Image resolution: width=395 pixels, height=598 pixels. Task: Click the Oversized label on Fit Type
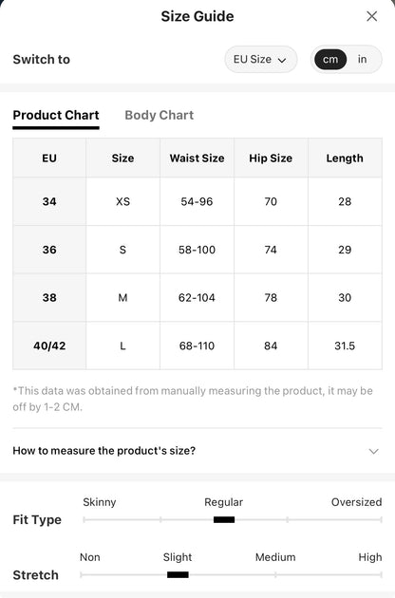pos(356,502)
